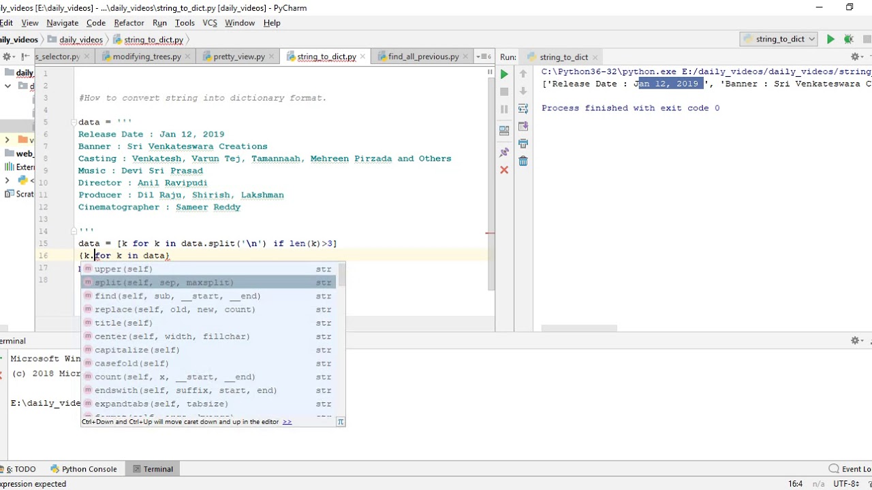Toggle the Terminal tool window button
The image size is (872, 490).
(x=153, y=469)
